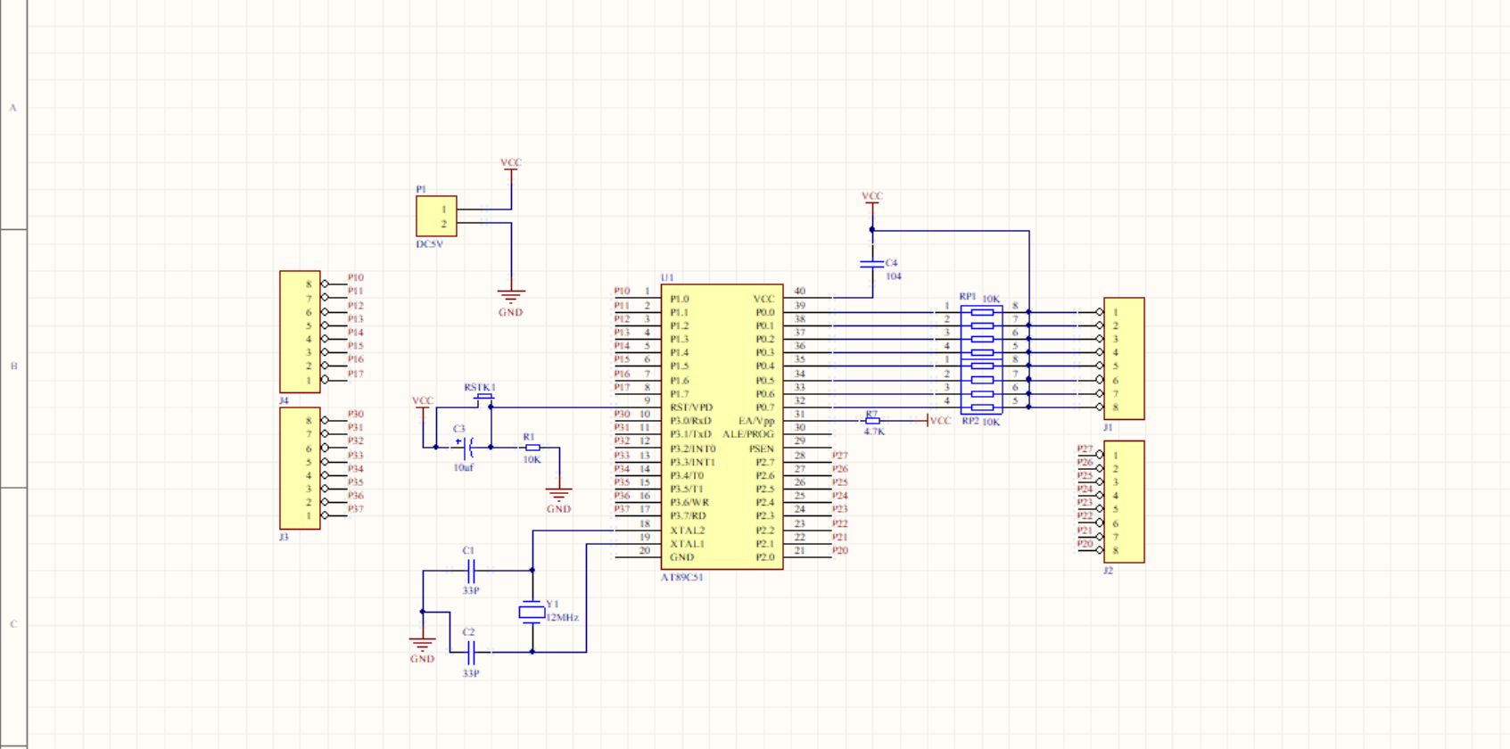This screenshot has width=1510, height=749.
Task: Select crystal Y1 symbol
Action: tap(532, 612)
